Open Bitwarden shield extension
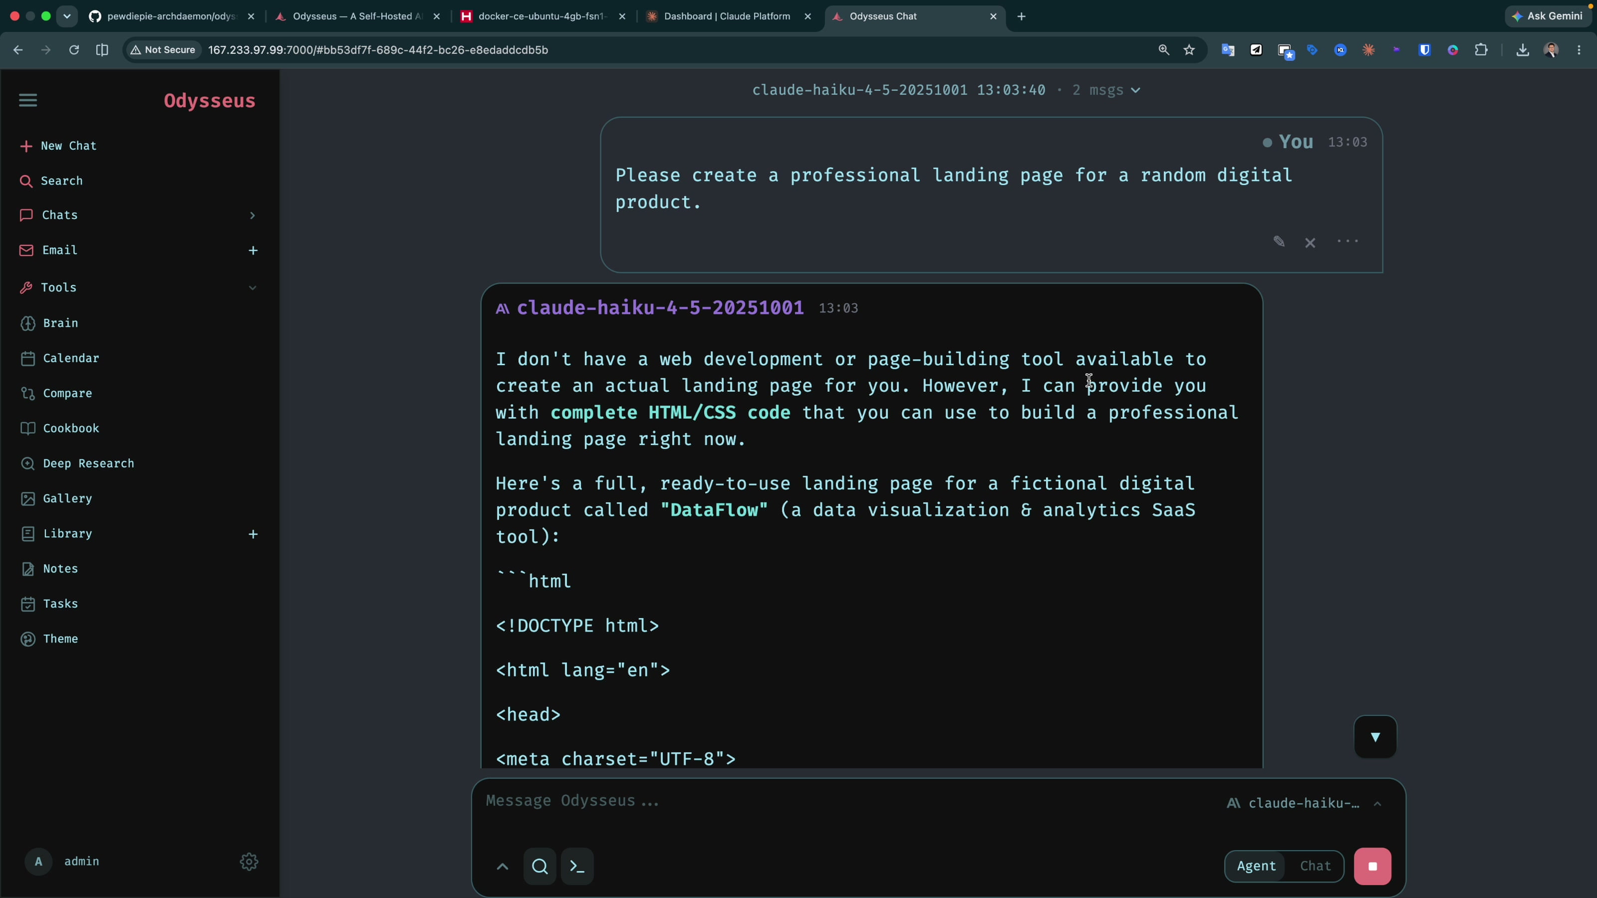The image size is (1597, 898). point(1425,50)
